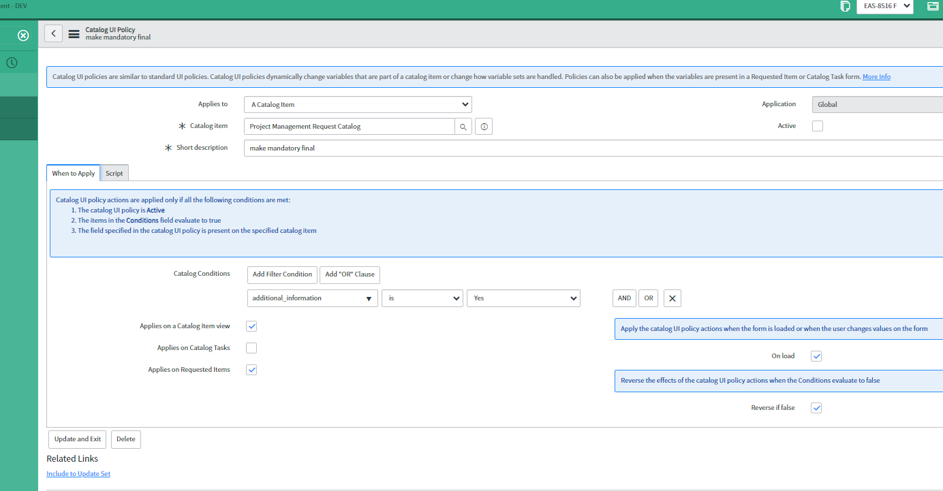Open the Applies to dropdown

click(358, 105)
